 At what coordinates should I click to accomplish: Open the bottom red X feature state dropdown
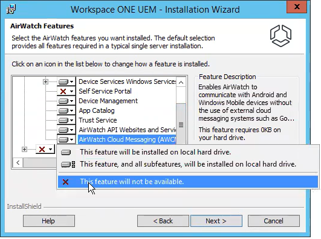45,149
